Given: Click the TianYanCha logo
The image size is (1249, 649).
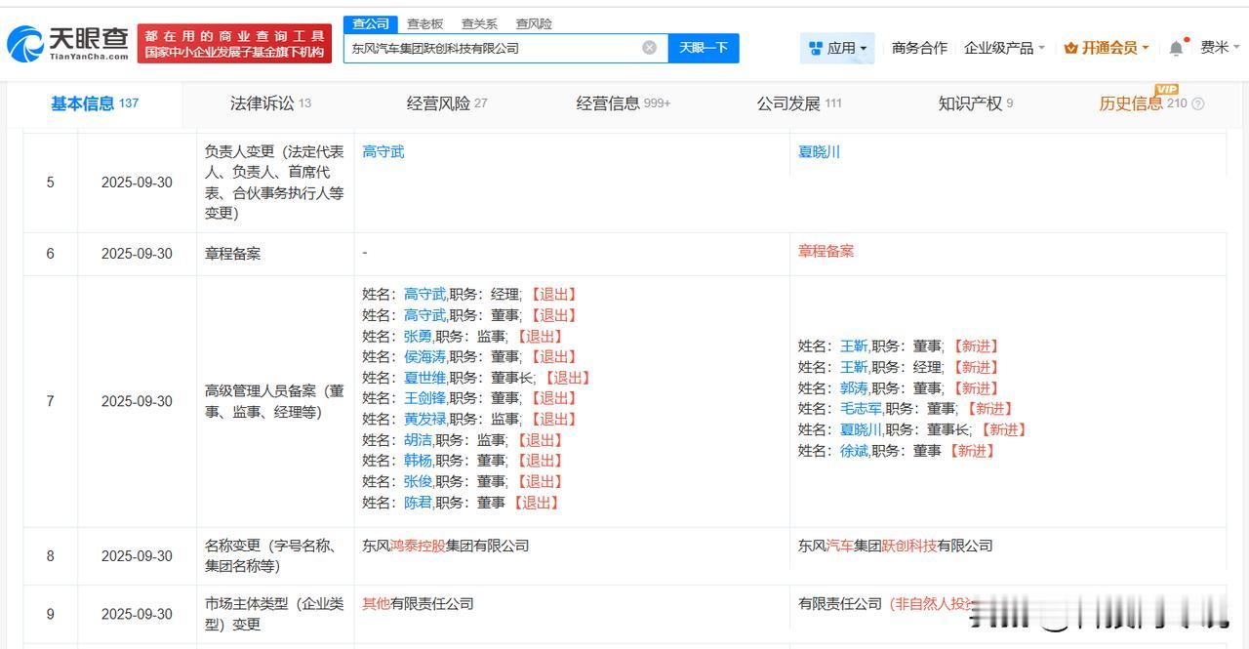Looking at the screenshot, I should [67, 43].
